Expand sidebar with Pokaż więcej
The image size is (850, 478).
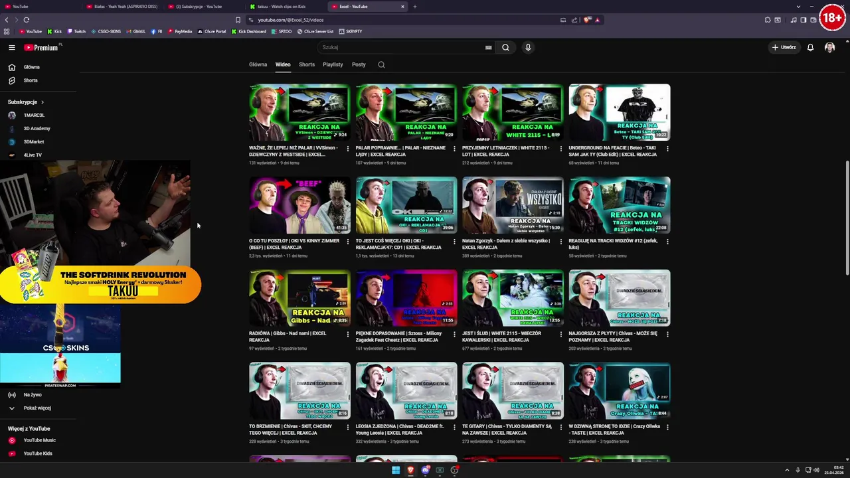click(x=38, y=408)
